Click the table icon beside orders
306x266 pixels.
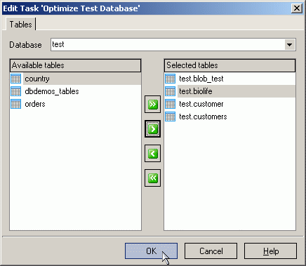16,104
